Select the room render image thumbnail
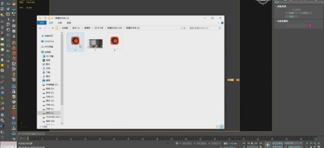The width and height of the screenshot is (324, 148). (95, 44)
